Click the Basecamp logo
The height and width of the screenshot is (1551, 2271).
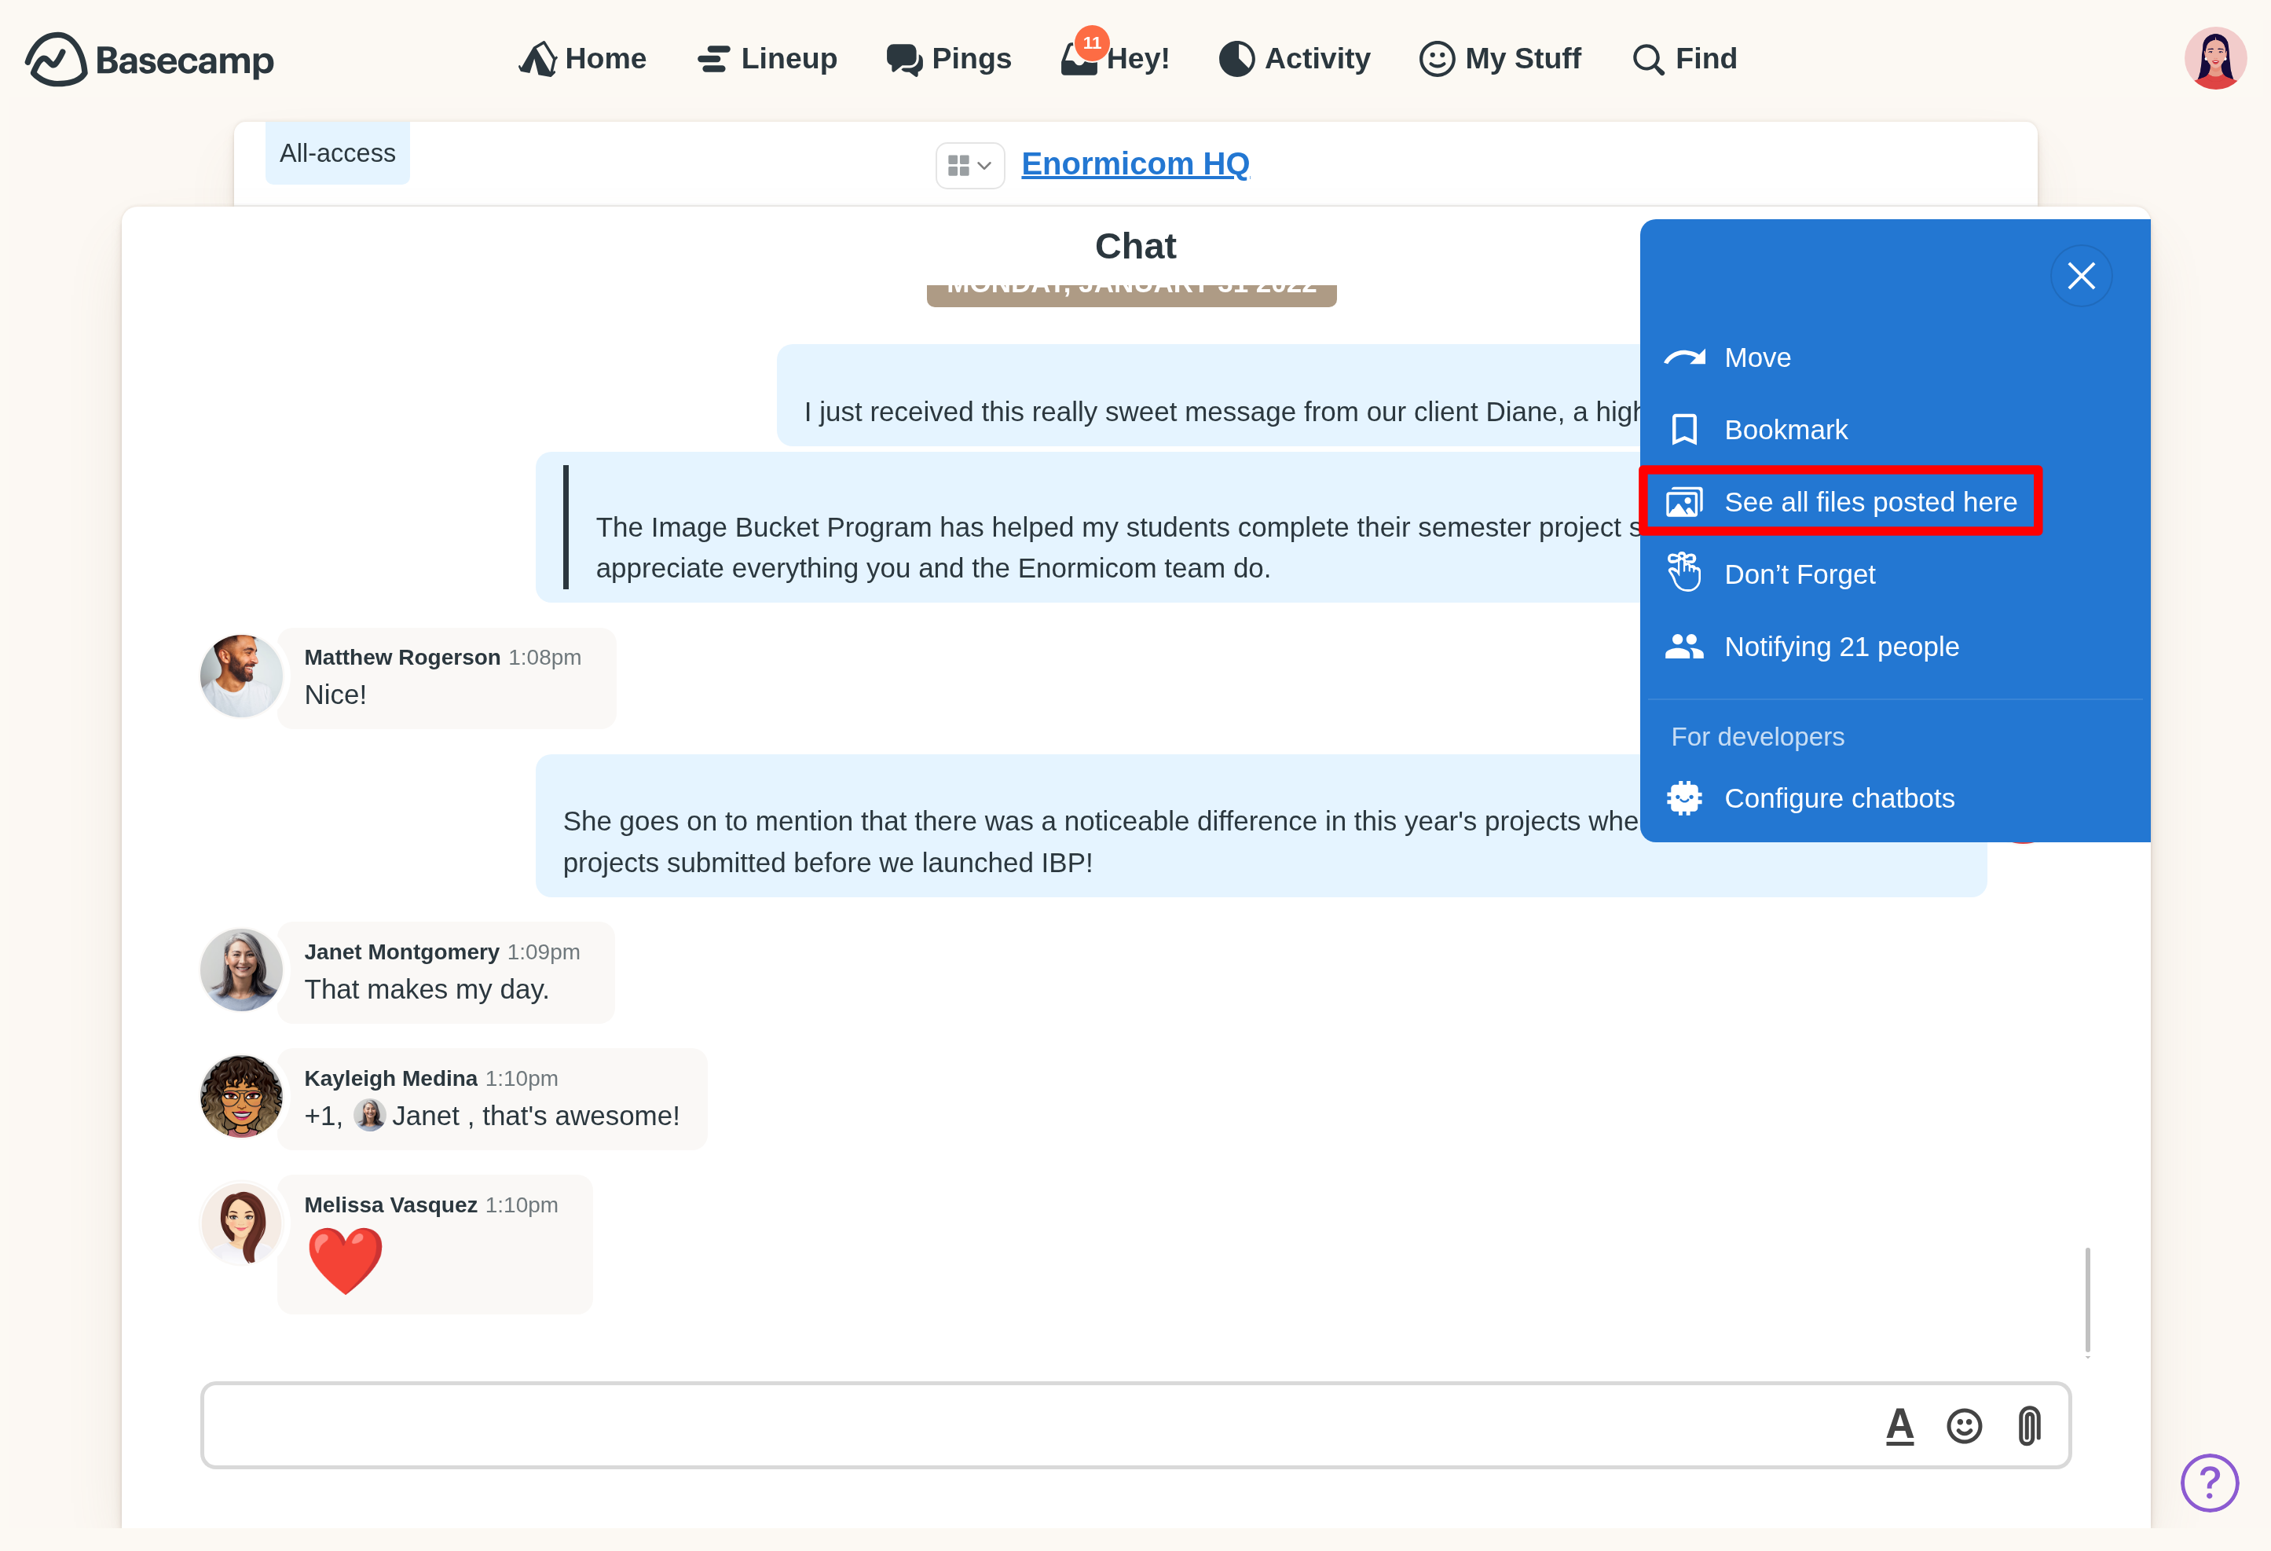[149, 59]
